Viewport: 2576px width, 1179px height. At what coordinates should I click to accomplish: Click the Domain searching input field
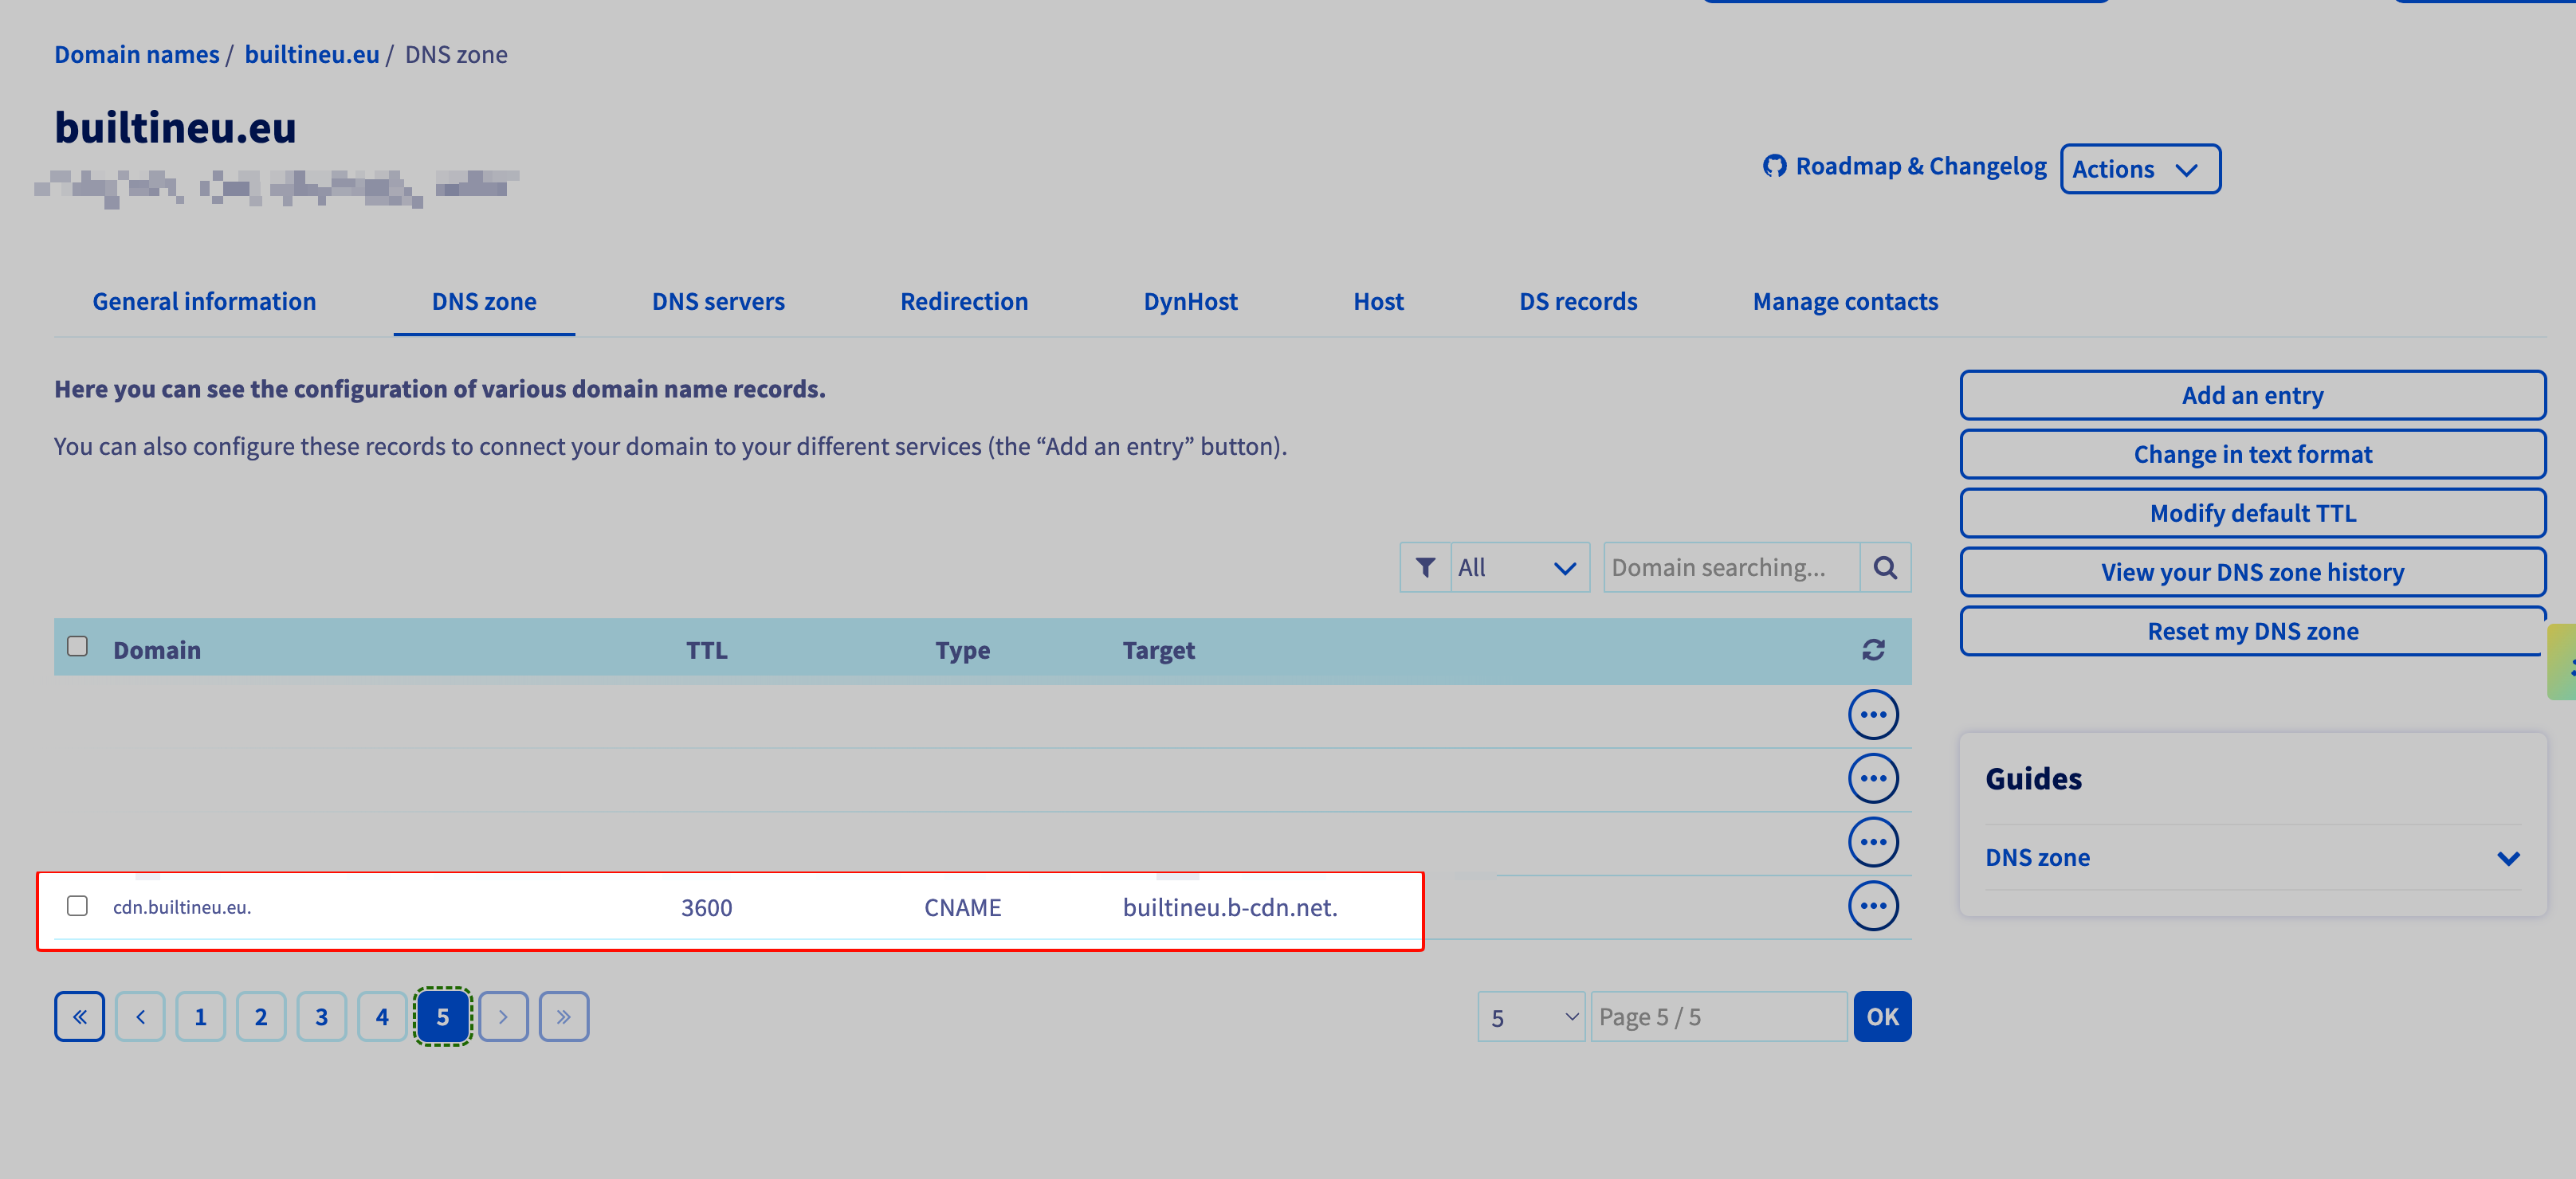[1732, 567]
